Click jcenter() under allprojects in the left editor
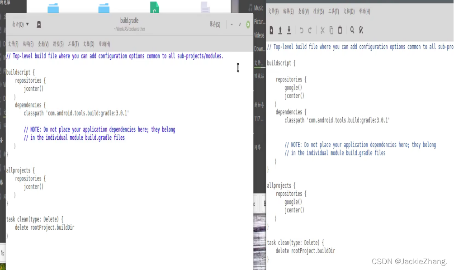454x270 pixels. (33, 187)
